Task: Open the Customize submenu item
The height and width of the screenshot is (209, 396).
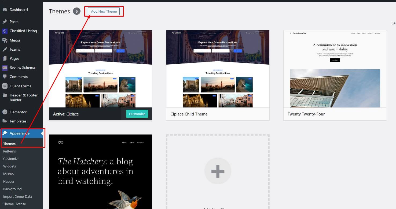Action: pos(11,159)
